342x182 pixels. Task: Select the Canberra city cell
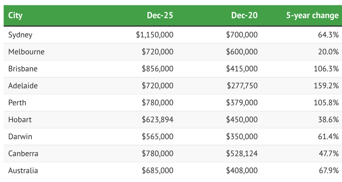pos(23,154)
